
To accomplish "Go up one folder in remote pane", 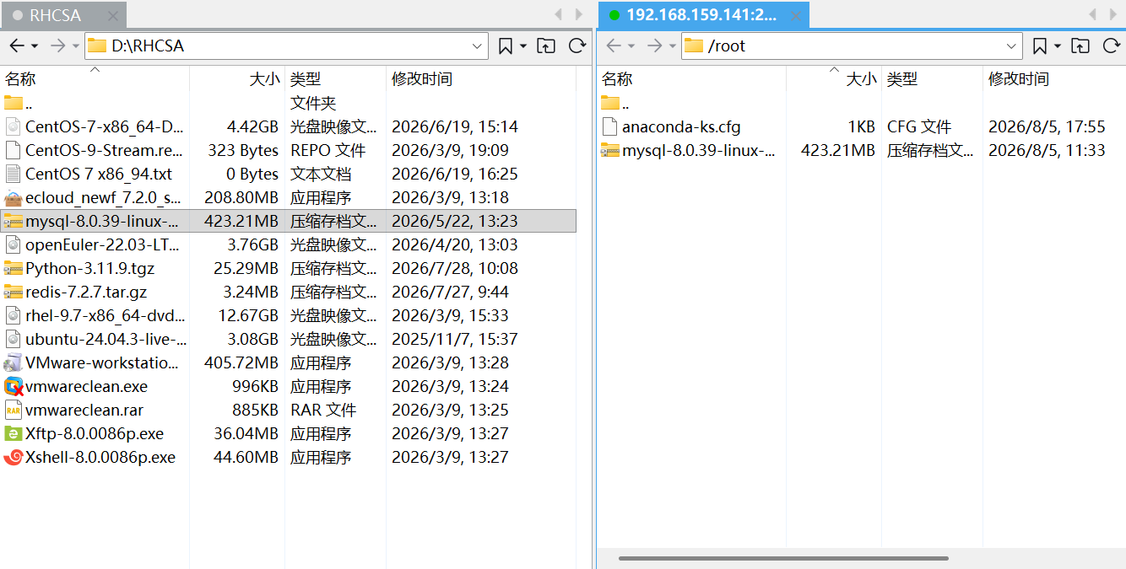I will [1080, 46].
